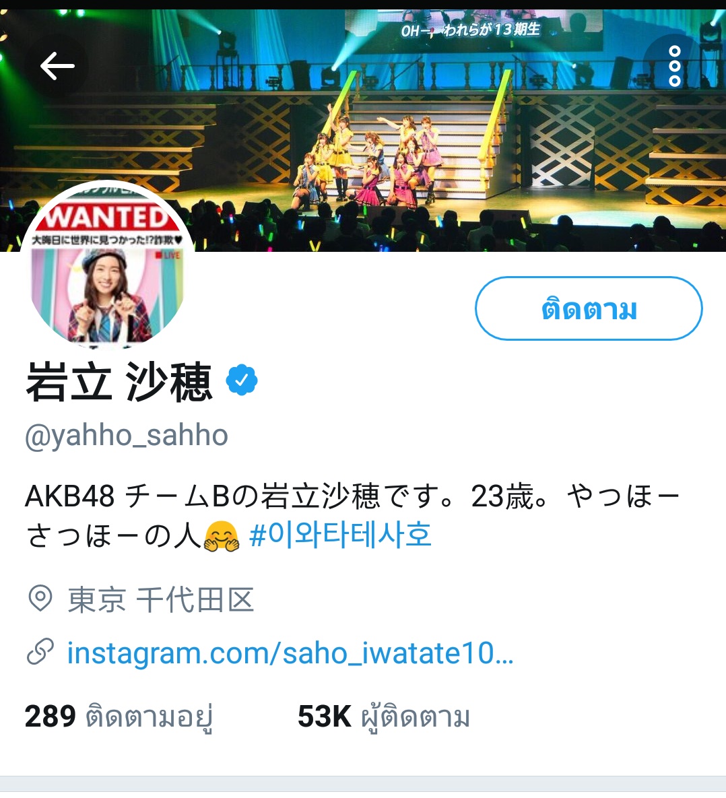726x798 pixels.
Task: Open the ผู้ติดตาม followers list label
Action: [416, 718]
